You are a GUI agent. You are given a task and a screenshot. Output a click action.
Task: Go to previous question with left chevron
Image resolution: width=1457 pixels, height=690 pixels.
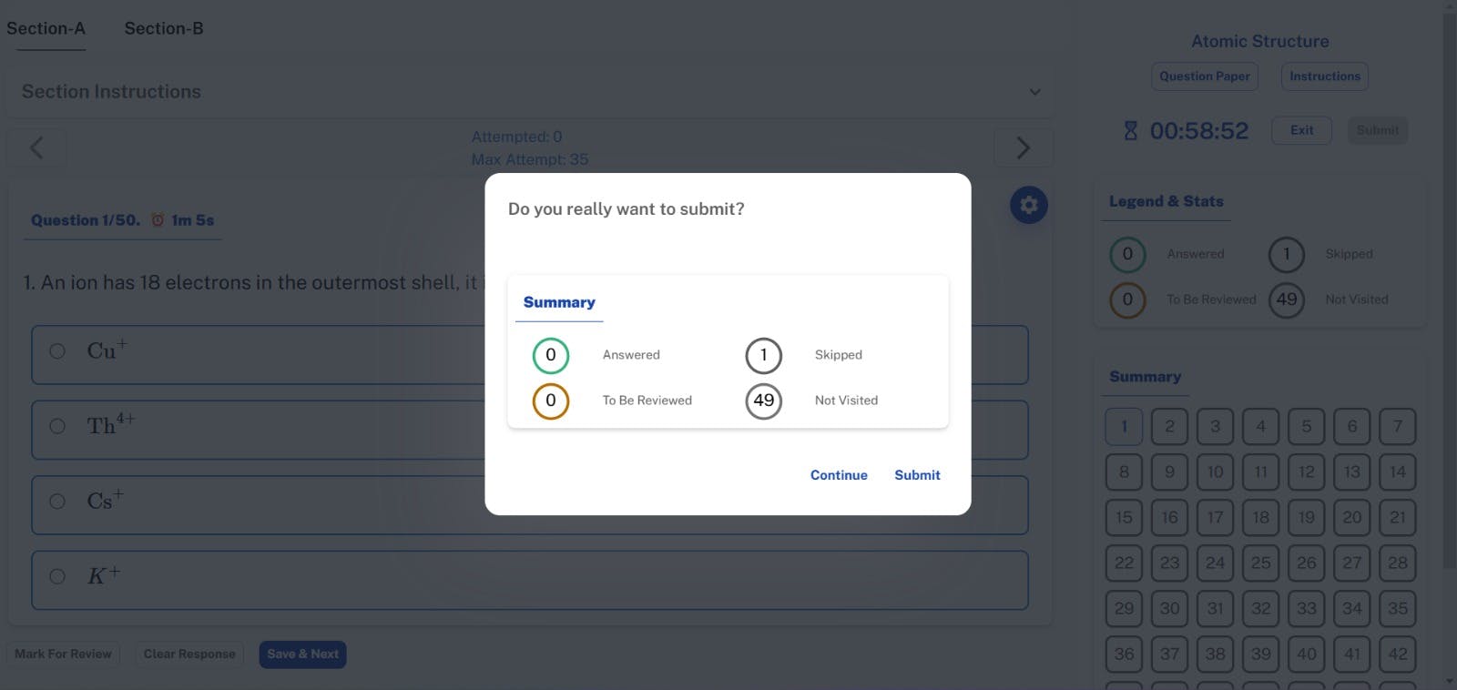click(36, 147)
